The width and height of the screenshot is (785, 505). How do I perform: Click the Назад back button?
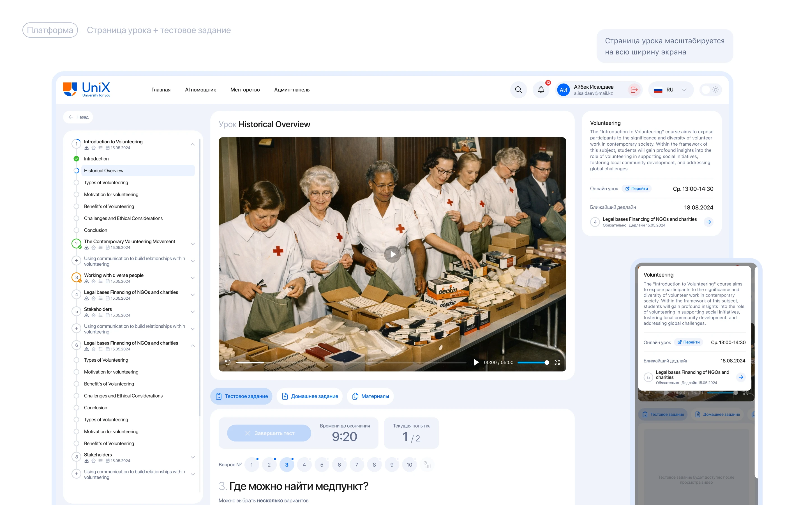pyautogui.click(x=78, y=117)
